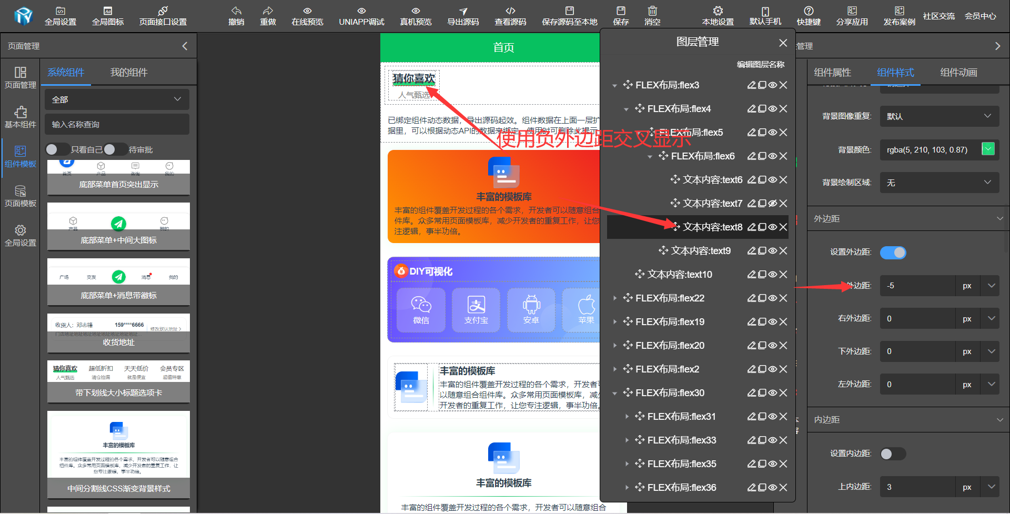Viewport: 1010px width, 514px height.
Task: Switch to the 系统组件 tab
Action: [x=66, y=72]
